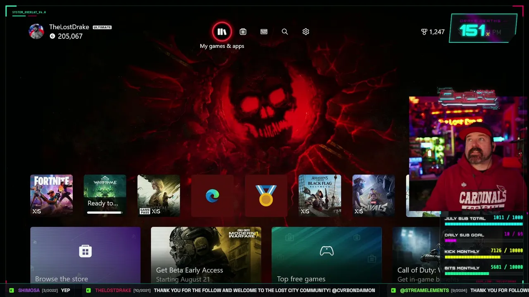
Task: Launch the Fortnite game tile
Action: (x=51, y=196)
